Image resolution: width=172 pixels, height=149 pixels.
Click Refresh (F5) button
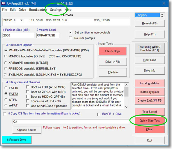click(150, 23)
